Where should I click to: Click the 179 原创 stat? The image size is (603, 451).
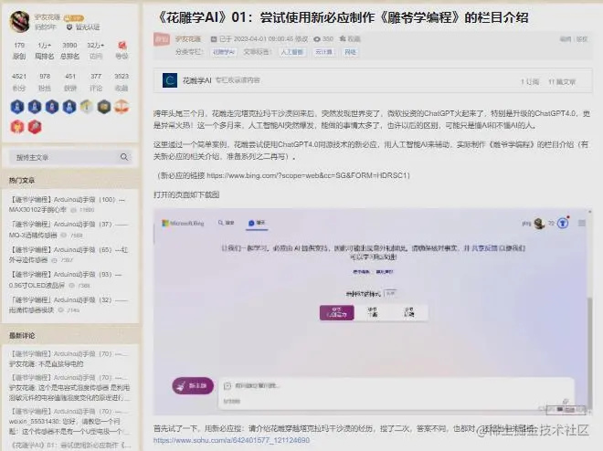[19, 51]
